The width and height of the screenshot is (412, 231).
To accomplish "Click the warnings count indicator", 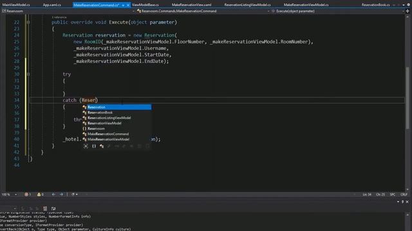I will pyautogui.click(x=41, y=194).
